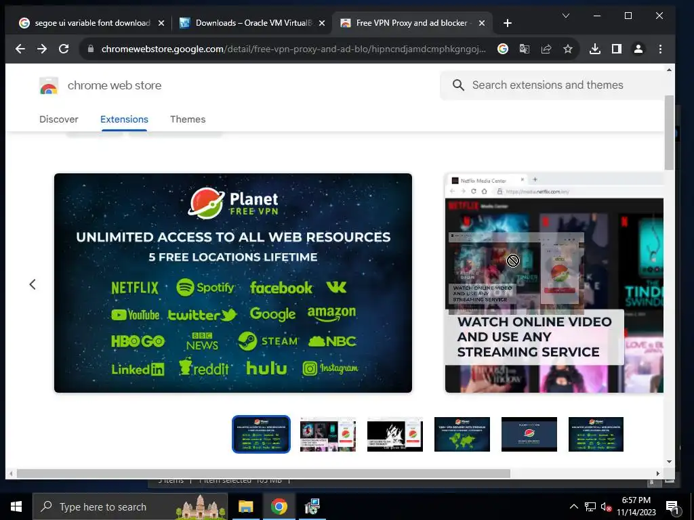Open the Chrome profile icon

click(x=638, y=49)
